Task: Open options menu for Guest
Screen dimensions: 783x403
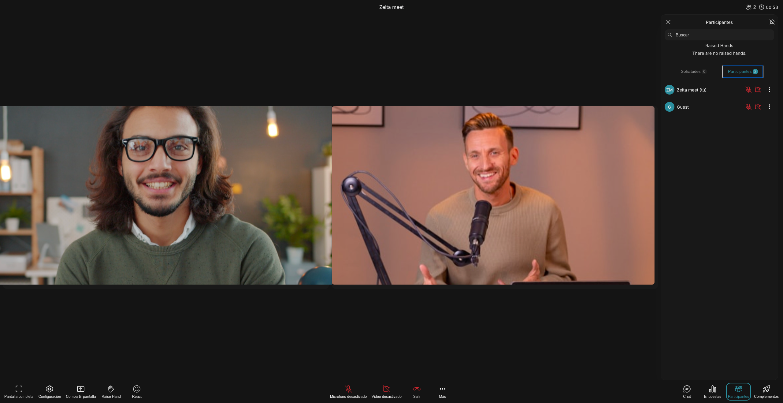Action: (770, 107)
